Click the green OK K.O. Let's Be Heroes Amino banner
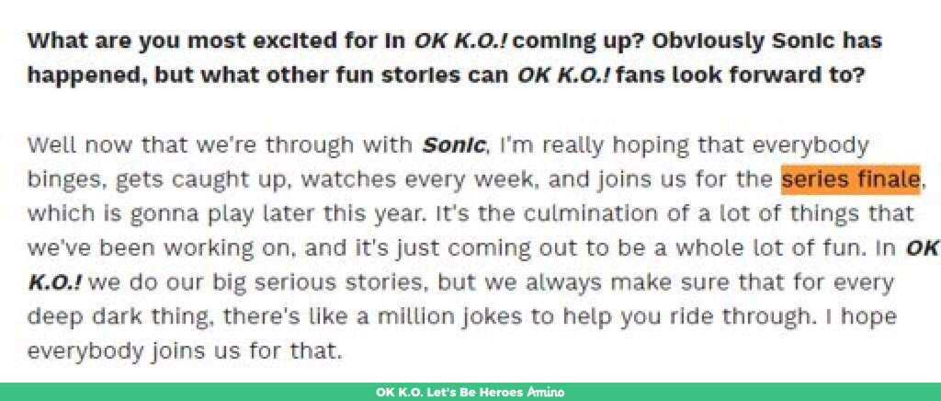Screen dimensions: 941x401 (470, 392)
